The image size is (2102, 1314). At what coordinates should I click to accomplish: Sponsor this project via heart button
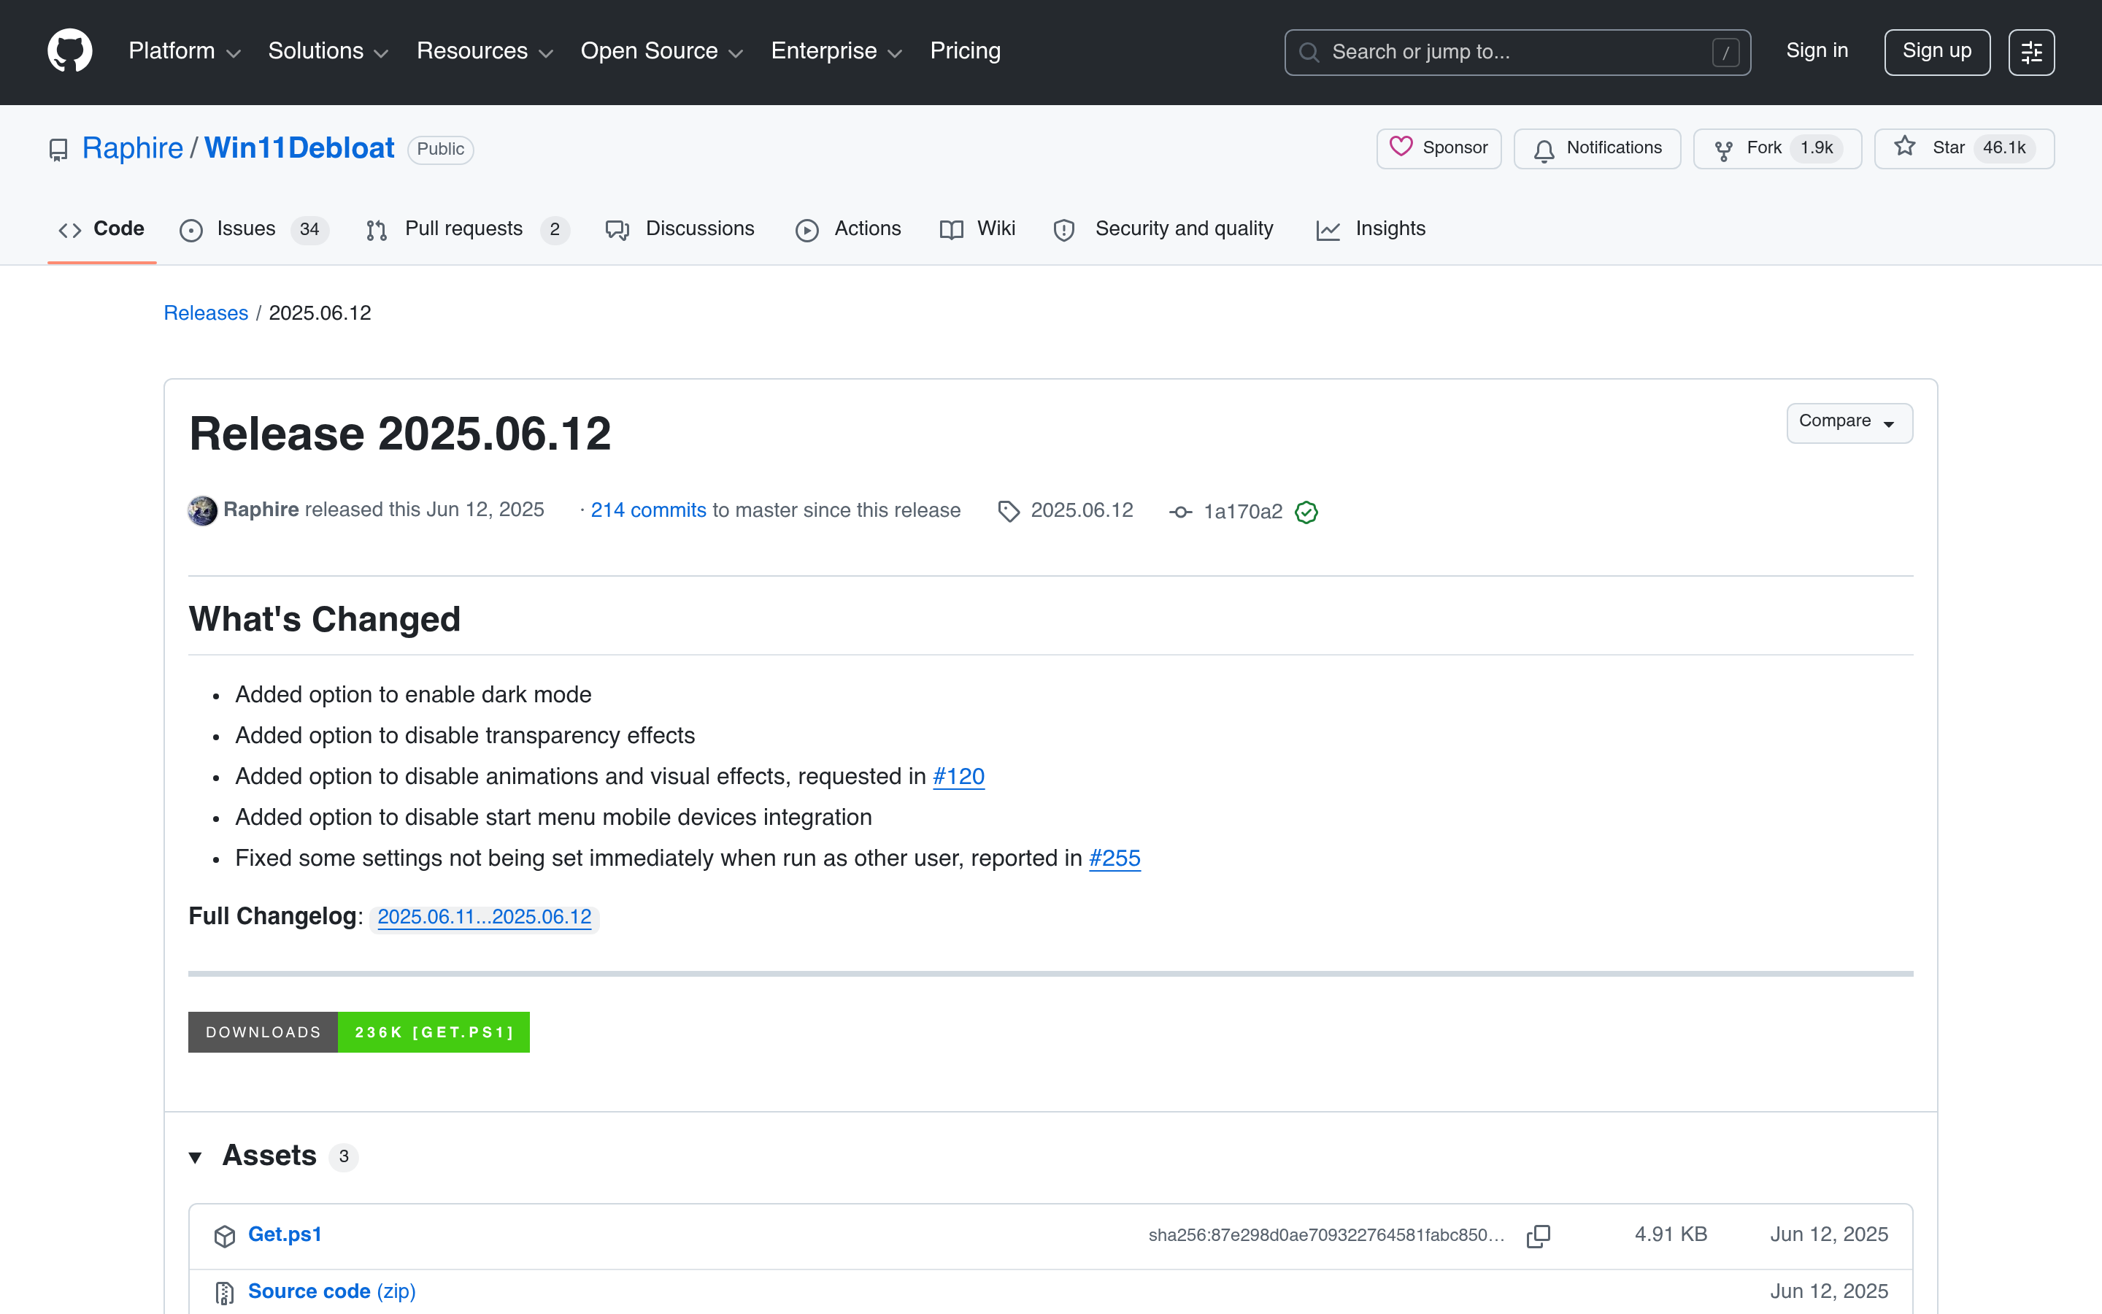coord(1439,149)
